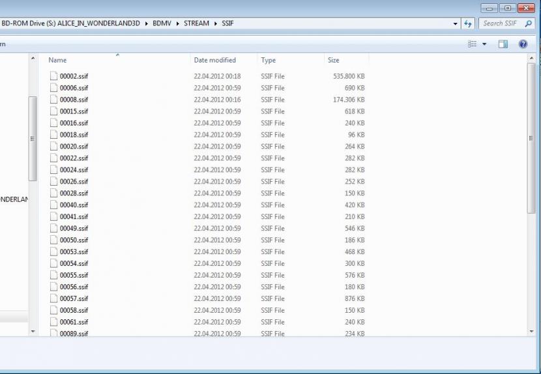Open the Help question mark icon
Screen dimensions: 541x374
tap(522, 44)
